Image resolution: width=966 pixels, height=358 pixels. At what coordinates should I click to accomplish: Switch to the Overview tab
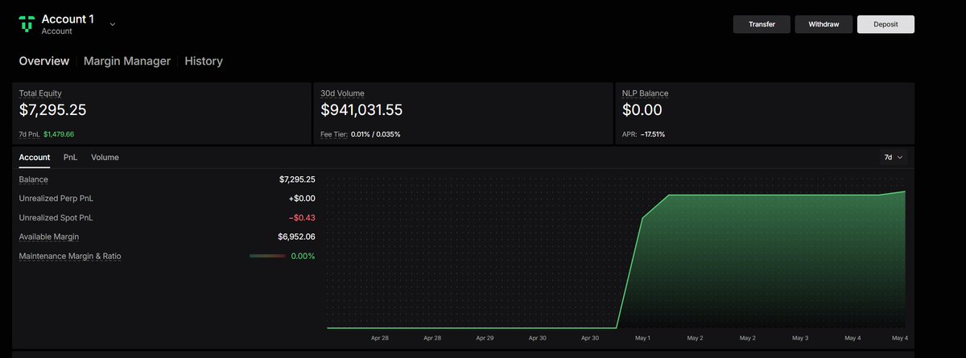tap(44, 61)
